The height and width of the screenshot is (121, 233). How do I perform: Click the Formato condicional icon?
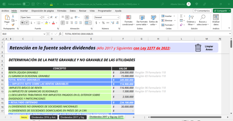[129, 17]
